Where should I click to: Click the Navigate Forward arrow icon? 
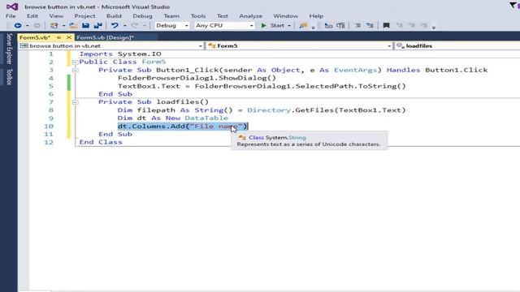(x=37, y=25)
